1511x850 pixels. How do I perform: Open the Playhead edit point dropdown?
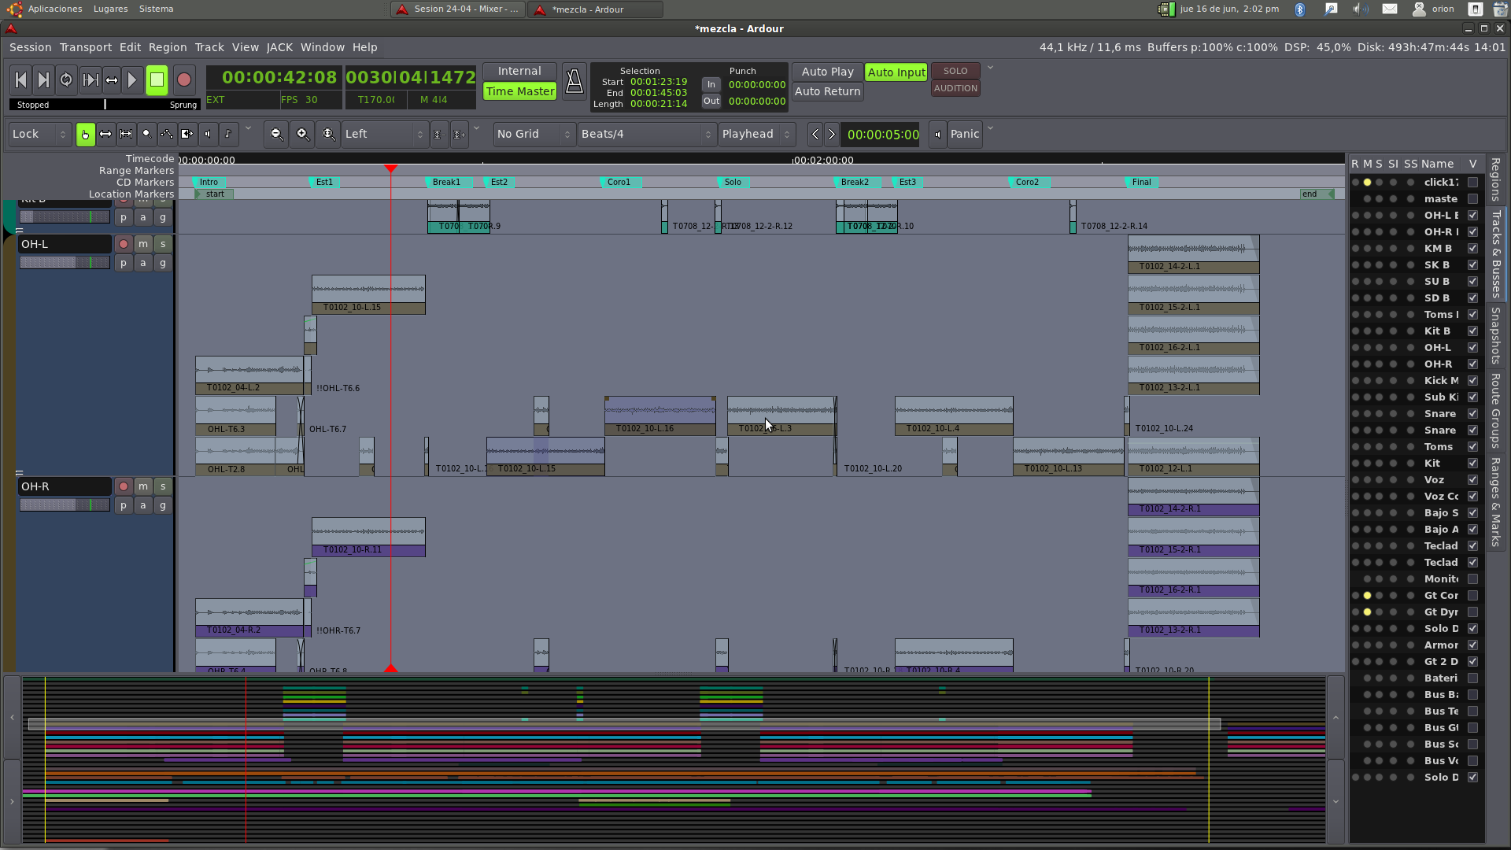tap(755, 135)
